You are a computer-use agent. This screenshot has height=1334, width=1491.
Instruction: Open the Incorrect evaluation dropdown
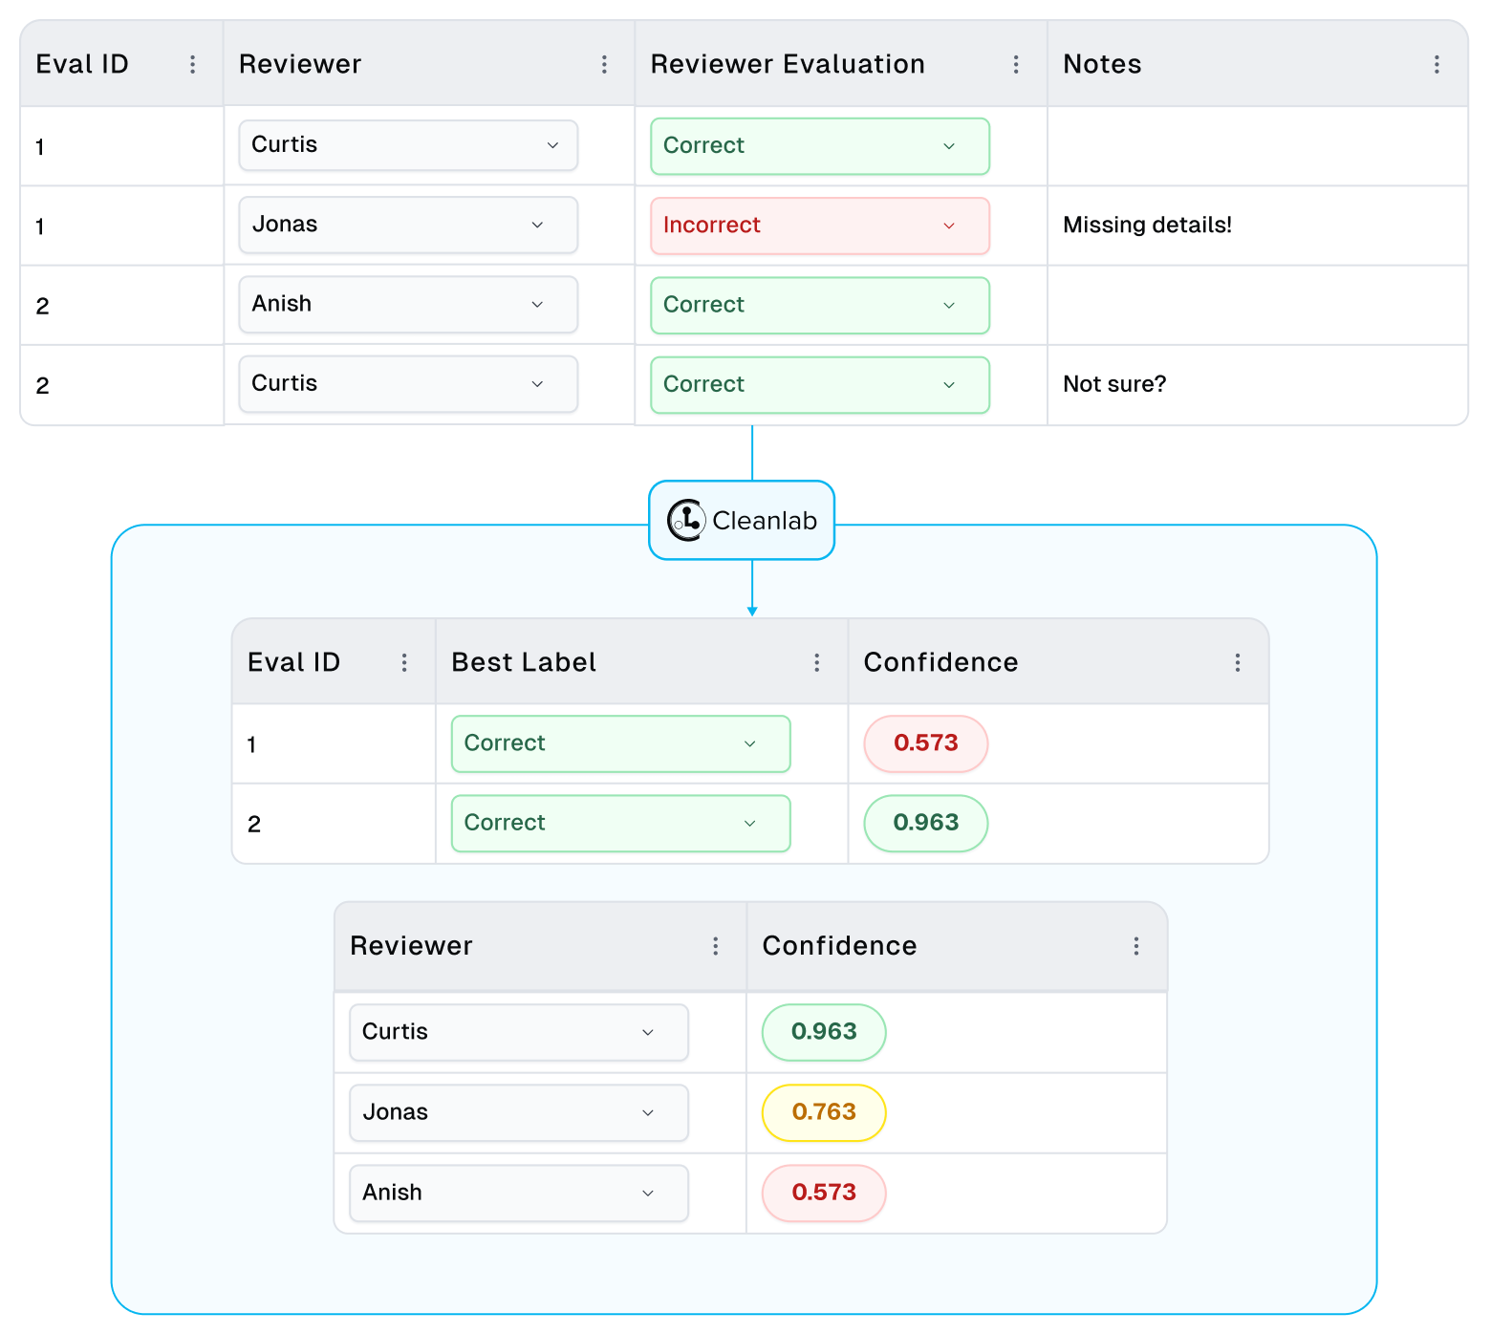pyautogui.click(x=819, y=226)
